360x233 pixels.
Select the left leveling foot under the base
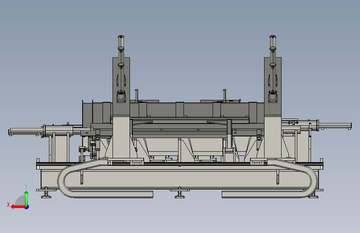46,193
